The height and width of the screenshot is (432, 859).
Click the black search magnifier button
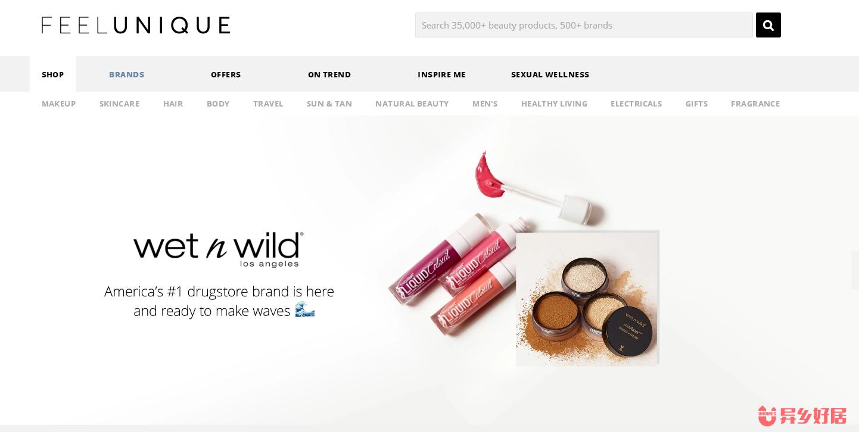(x=768, y=25)
